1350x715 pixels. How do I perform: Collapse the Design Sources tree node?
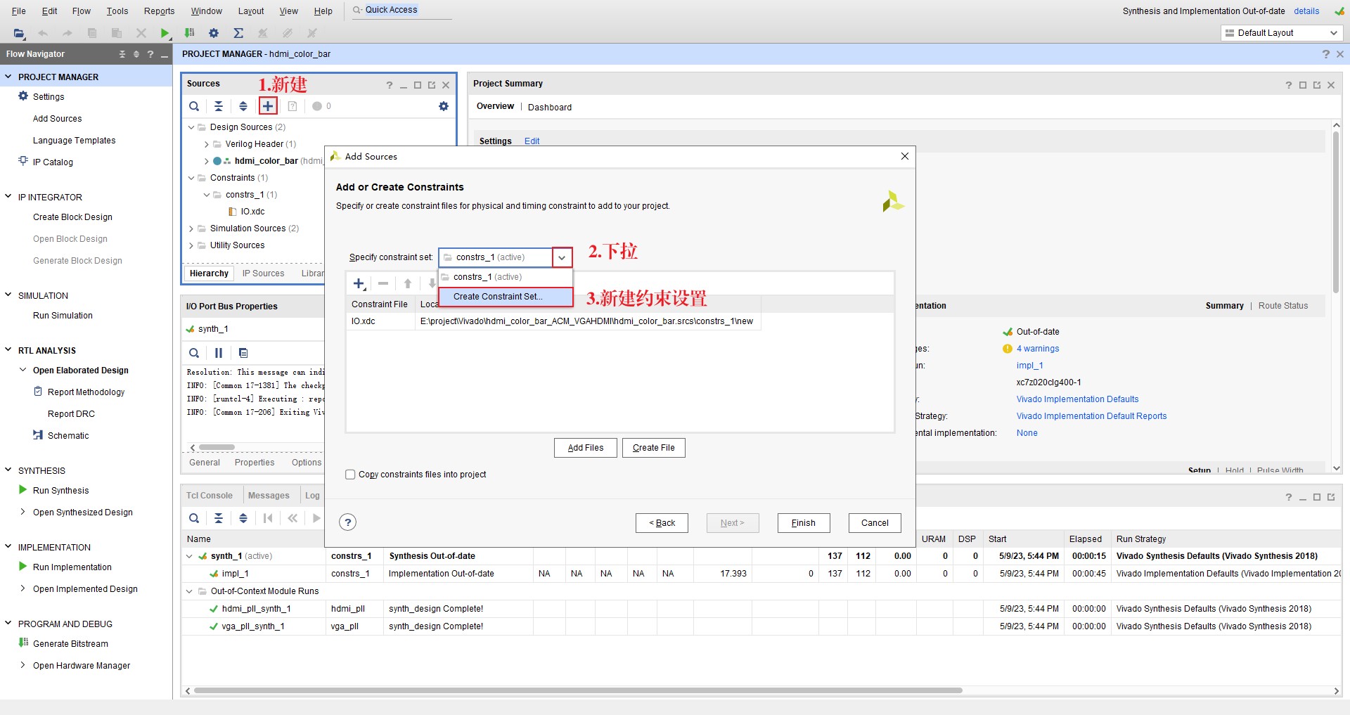tap(191, 127)
